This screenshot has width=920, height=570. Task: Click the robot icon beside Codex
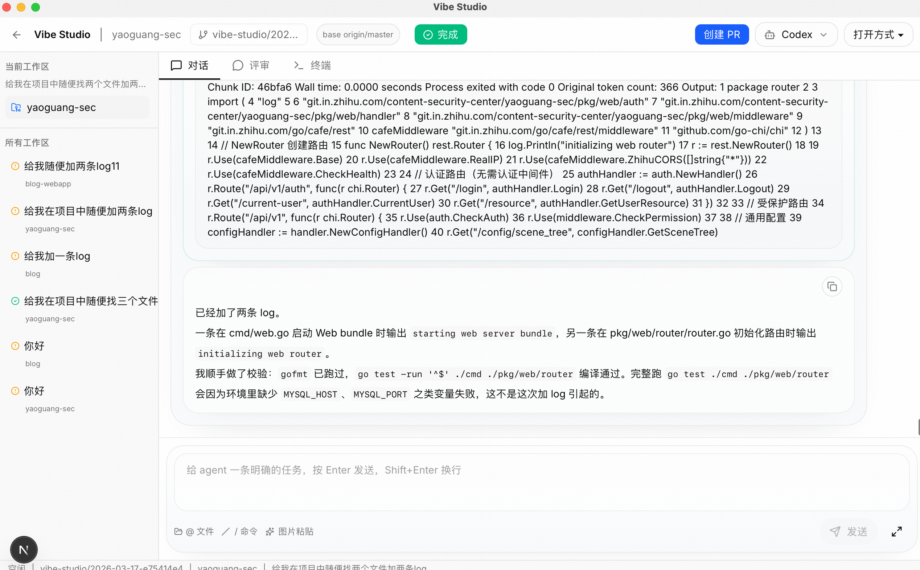(x=769, y=35)
